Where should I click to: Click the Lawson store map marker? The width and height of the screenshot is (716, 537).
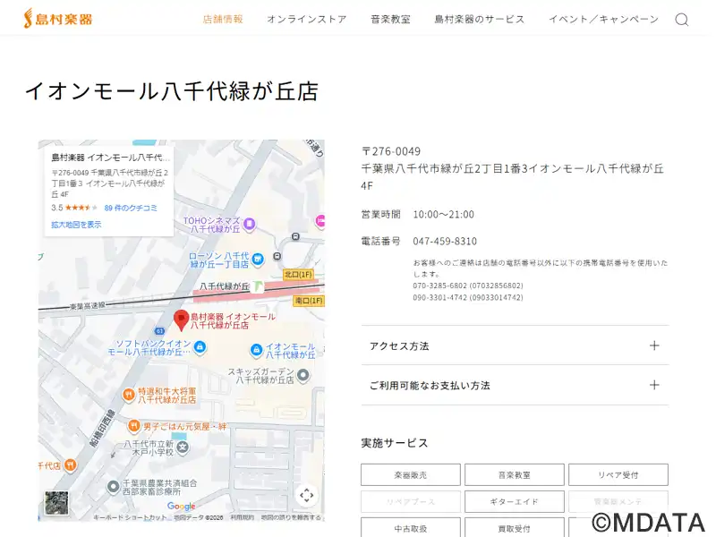258,260
